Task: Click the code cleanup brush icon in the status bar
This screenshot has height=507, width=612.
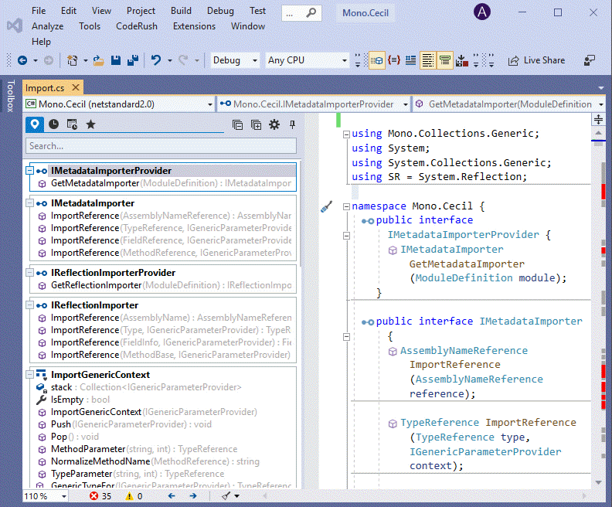Action: click(226, 496)
